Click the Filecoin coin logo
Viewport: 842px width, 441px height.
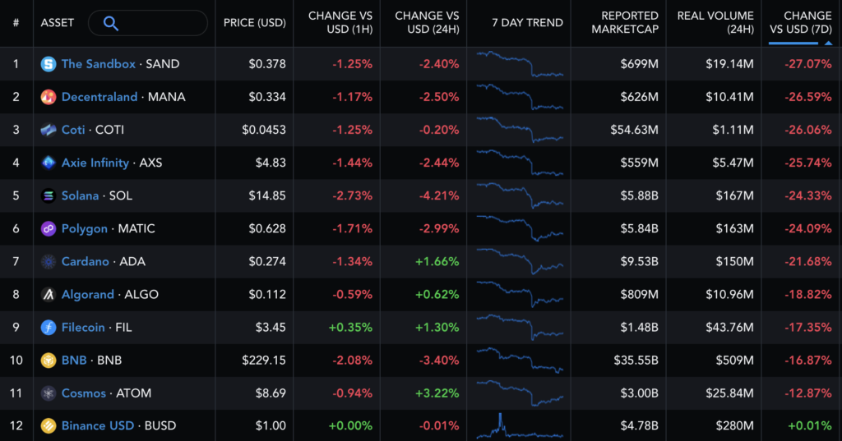(x=49, y=328)
